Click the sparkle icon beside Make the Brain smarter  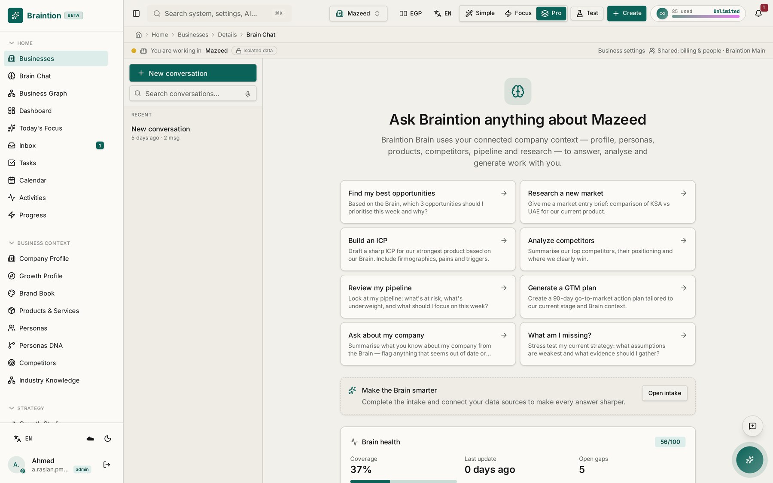pyautogui.click(x=352, y=390)
